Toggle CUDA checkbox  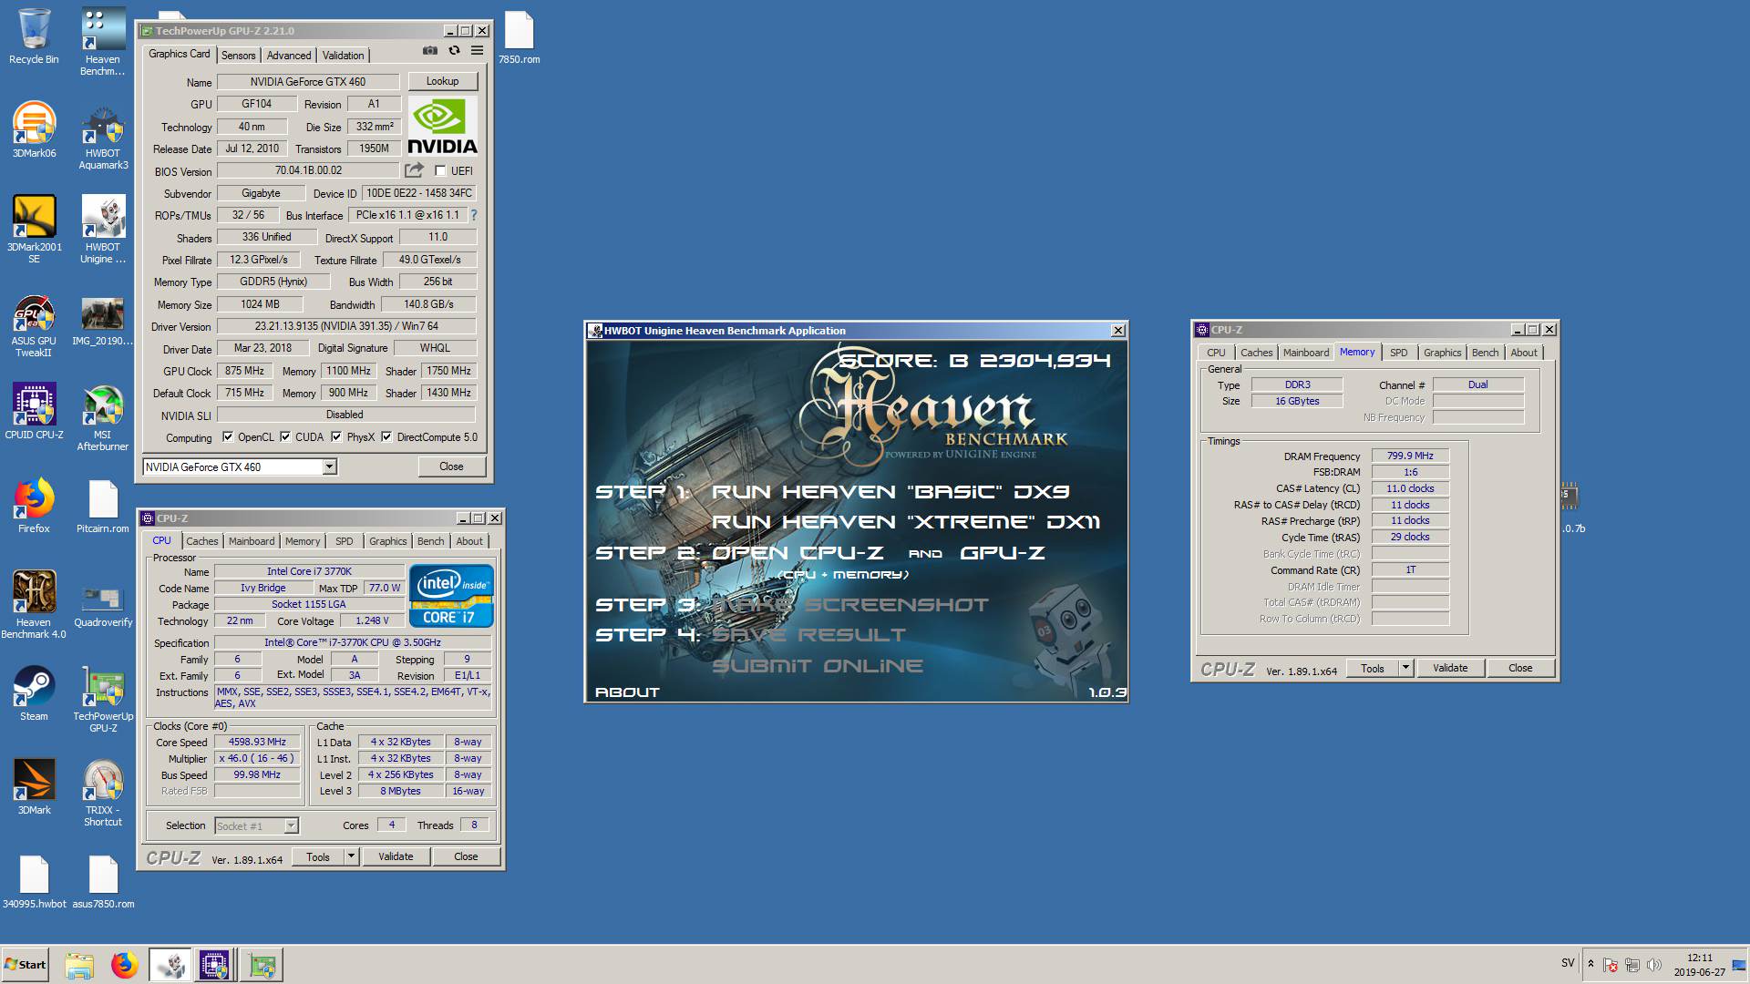(x=285, y=436)
